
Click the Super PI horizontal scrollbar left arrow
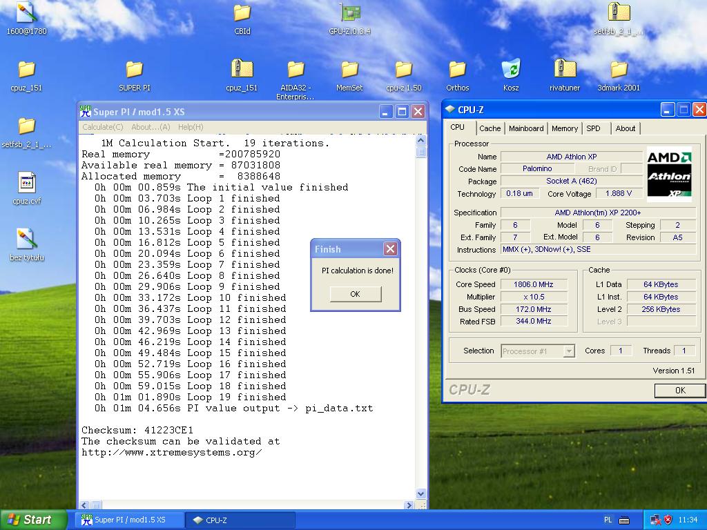tap(84, 505)
